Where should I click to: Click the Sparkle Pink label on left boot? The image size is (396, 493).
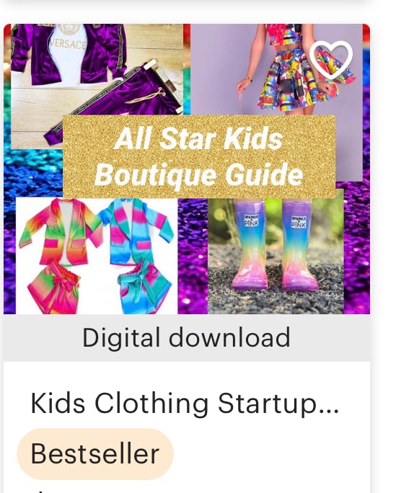coord(252,221)
